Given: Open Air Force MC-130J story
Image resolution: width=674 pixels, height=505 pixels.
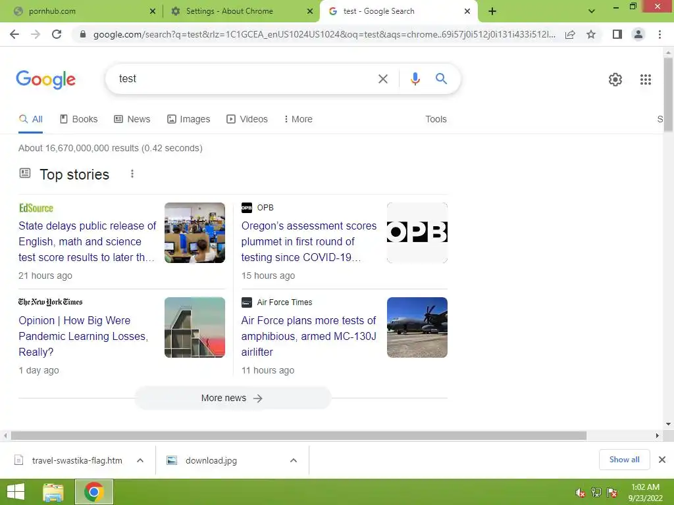Looking at the screenshot, I should coord(309,336).
